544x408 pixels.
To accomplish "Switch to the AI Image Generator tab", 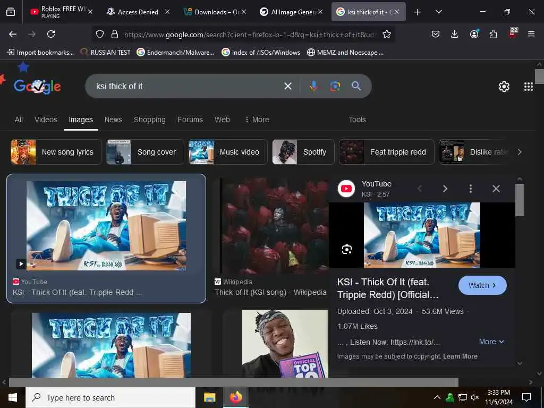I will click(x=291, y=12).
